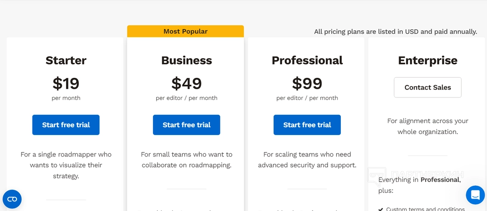Image resolution: width=487 pixels, height=211 pixels.
Task: Select the Enterprise plan heading
Action: (427, 60)
